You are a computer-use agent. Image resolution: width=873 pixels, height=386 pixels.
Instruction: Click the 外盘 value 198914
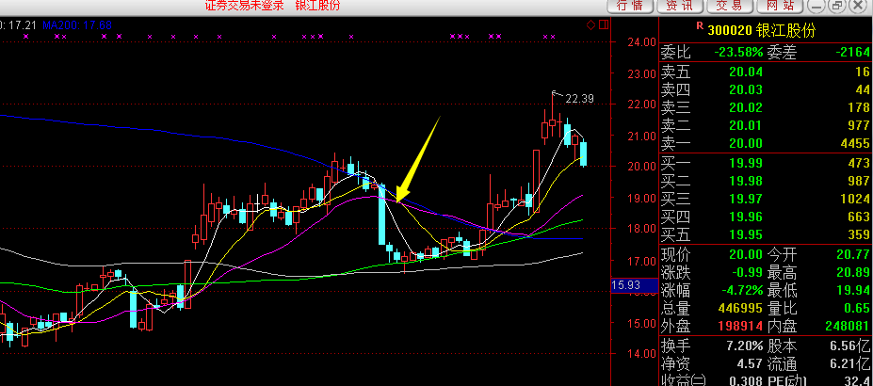click(739, 327)
